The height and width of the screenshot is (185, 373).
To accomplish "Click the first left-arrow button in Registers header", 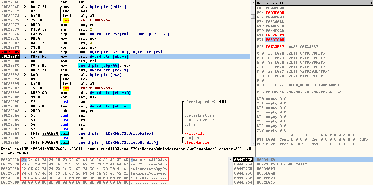I will point(349,3).
